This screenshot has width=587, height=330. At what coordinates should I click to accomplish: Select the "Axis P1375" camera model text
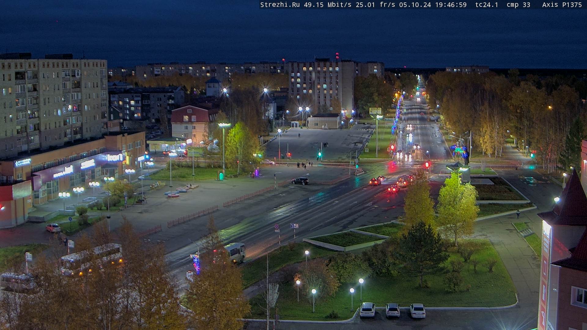562,5
